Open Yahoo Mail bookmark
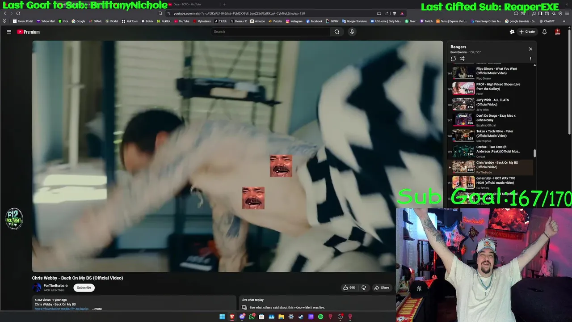This screenshot has height=322, width=572. 46,21
